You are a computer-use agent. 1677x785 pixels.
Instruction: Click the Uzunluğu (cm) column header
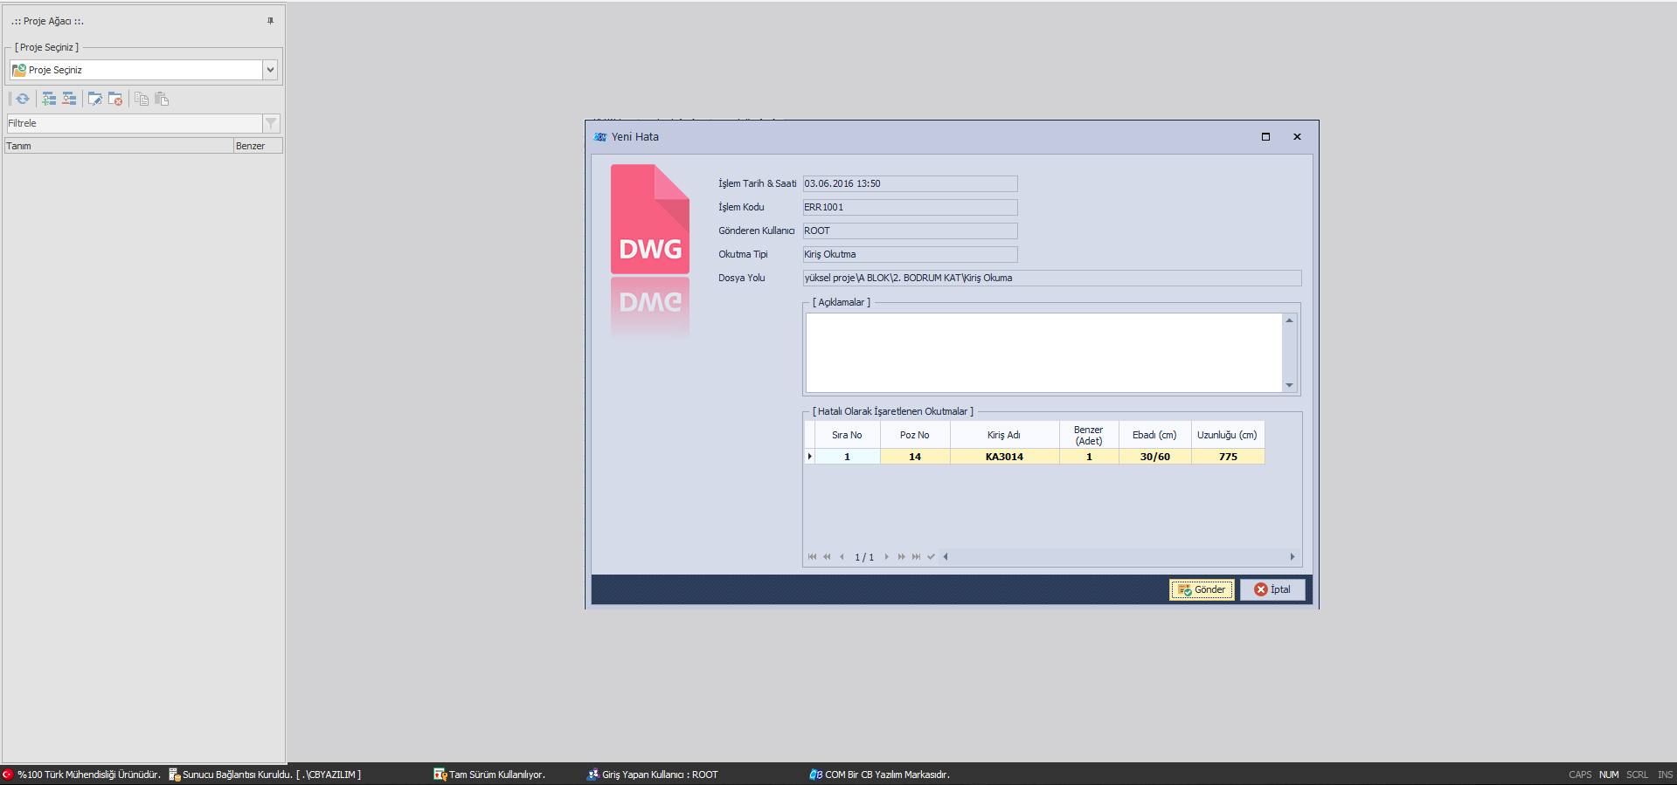[1228, 435]
